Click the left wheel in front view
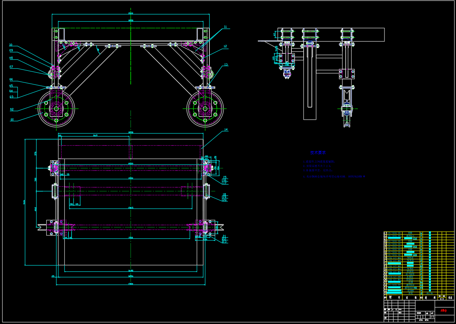The image size is (456, 324). click(56, 109)
